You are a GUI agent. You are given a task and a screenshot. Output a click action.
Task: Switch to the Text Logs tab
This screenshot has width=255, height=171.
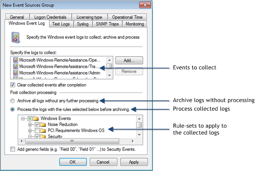coord(61,24)
